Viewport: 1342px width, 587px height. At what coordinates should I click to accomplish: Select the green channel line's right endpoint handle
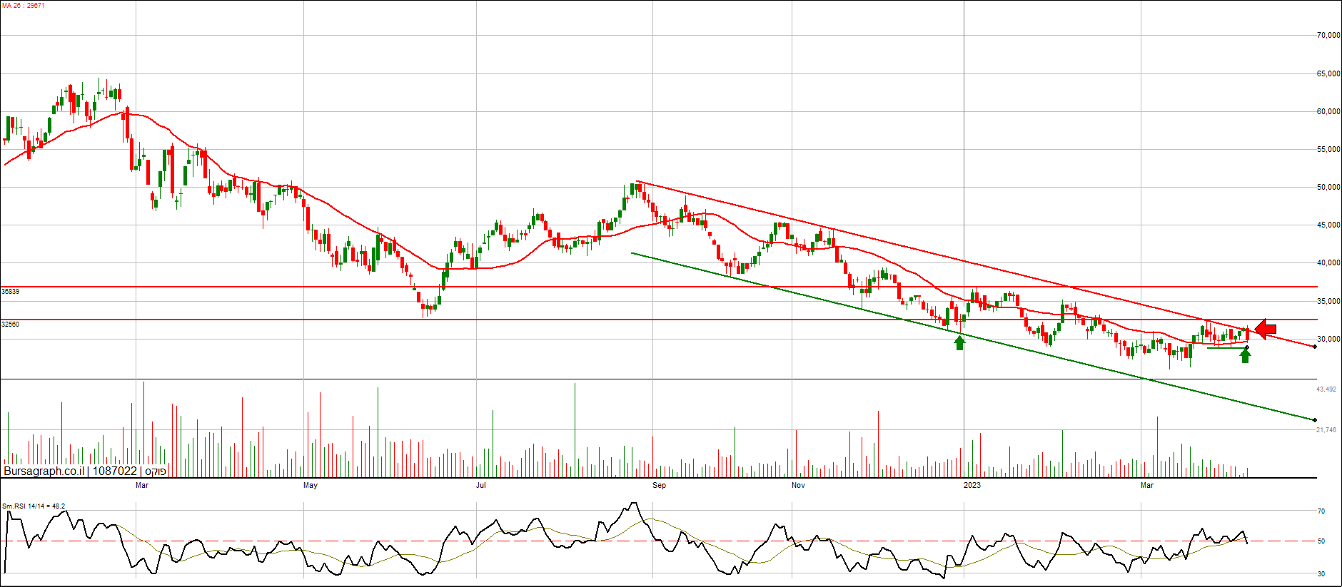coord(1315,420)
